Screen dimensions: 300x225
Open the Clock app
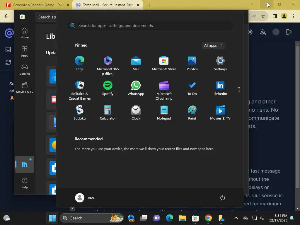point(136,113)
